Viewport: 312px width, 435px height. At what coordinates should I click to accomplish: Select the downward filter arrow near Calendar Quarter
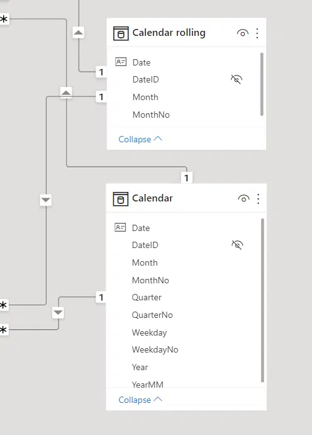click(58, 313)
